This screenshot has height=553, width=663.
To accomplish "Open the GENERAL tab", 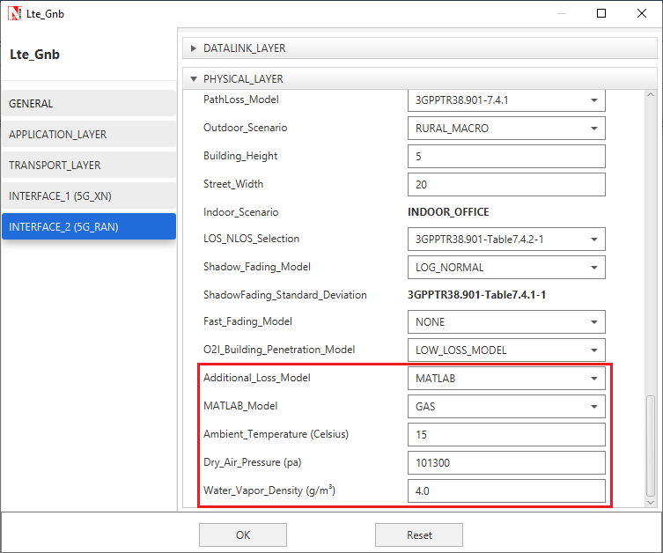I will 89,103.
